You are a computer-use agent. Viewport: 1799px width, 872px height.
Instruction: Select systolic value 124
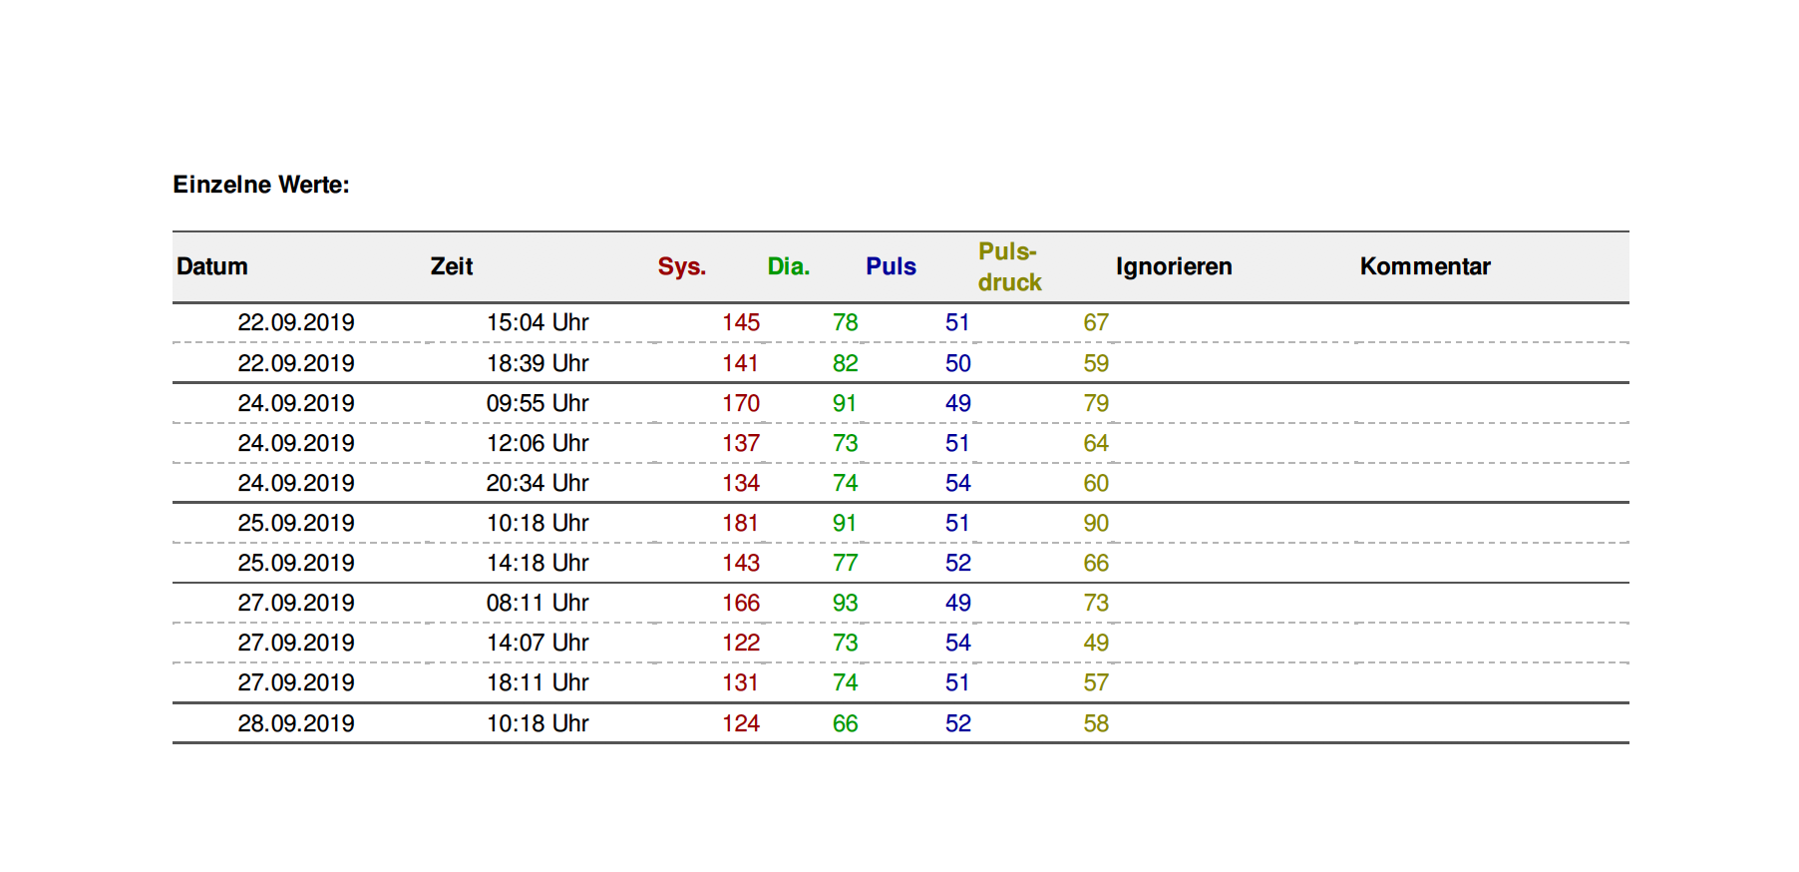click(x=741, y=723)
